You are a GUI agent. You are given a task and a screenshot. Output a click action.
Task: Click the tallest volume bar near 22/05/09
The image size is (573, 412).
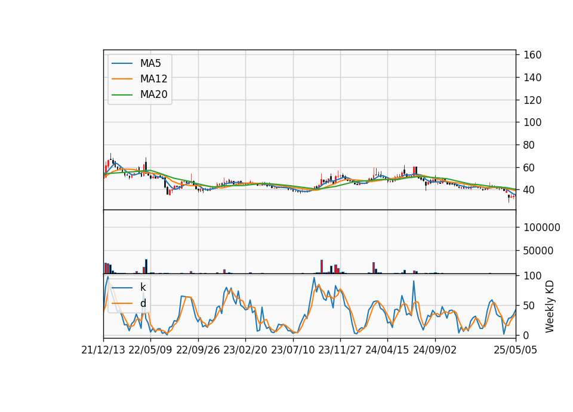(146, 266)
